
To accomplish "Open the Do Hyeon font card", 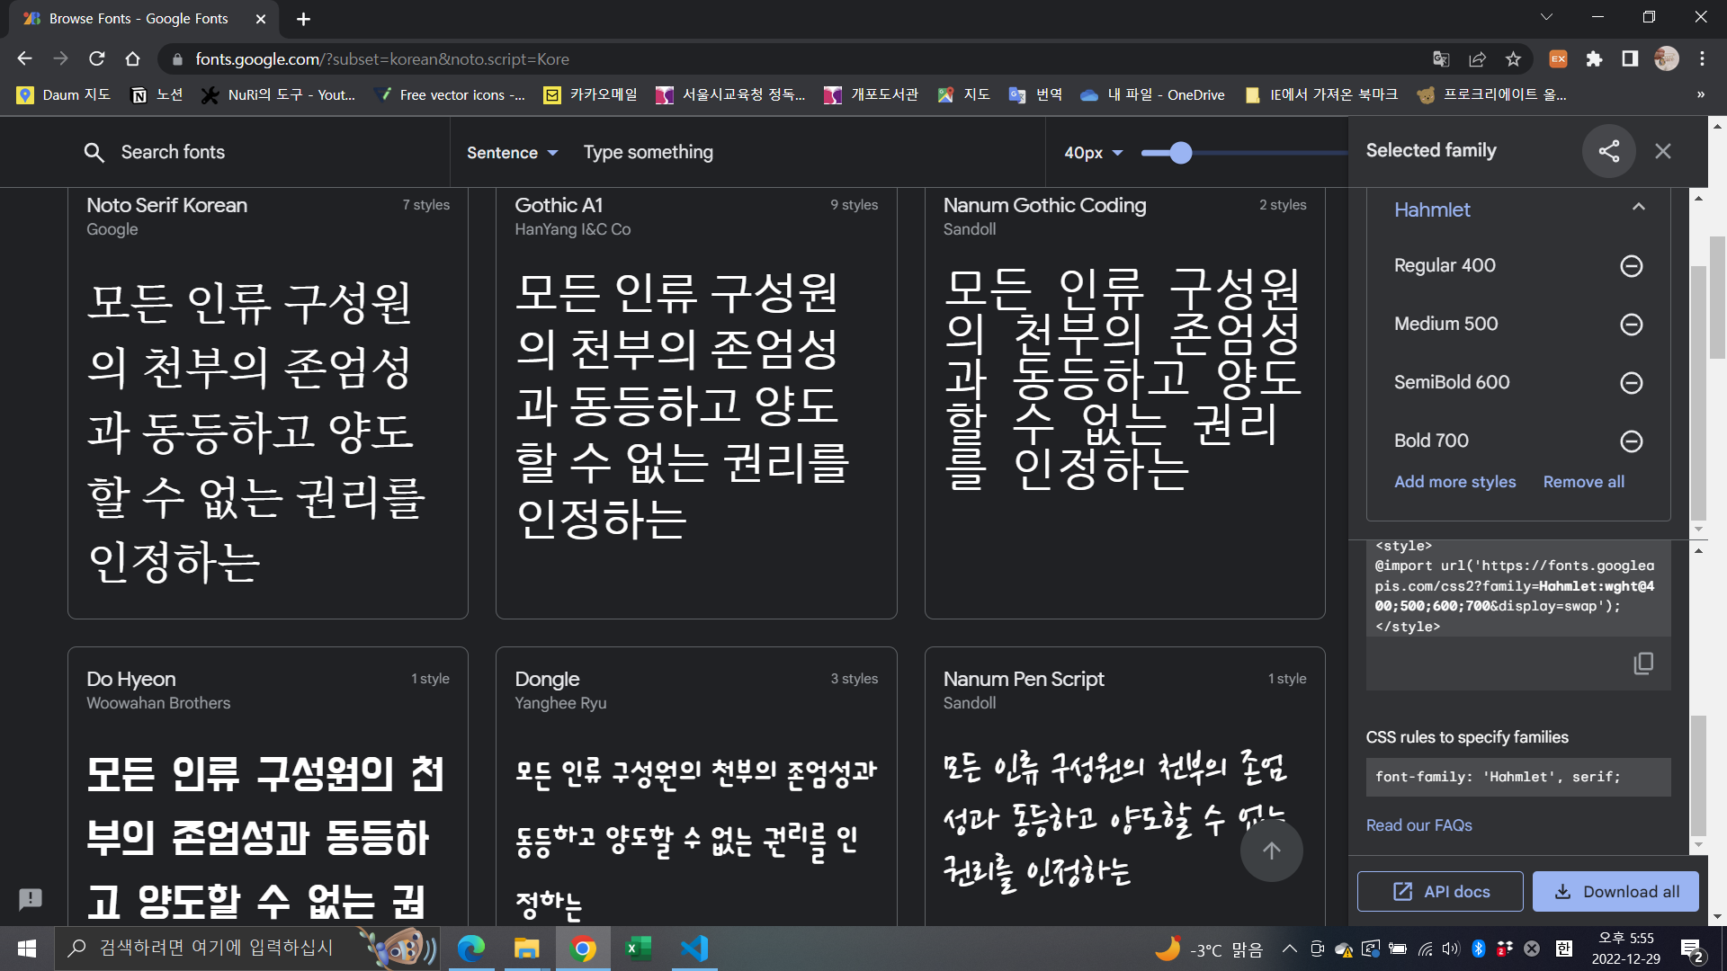I will (x=267, y=787).
